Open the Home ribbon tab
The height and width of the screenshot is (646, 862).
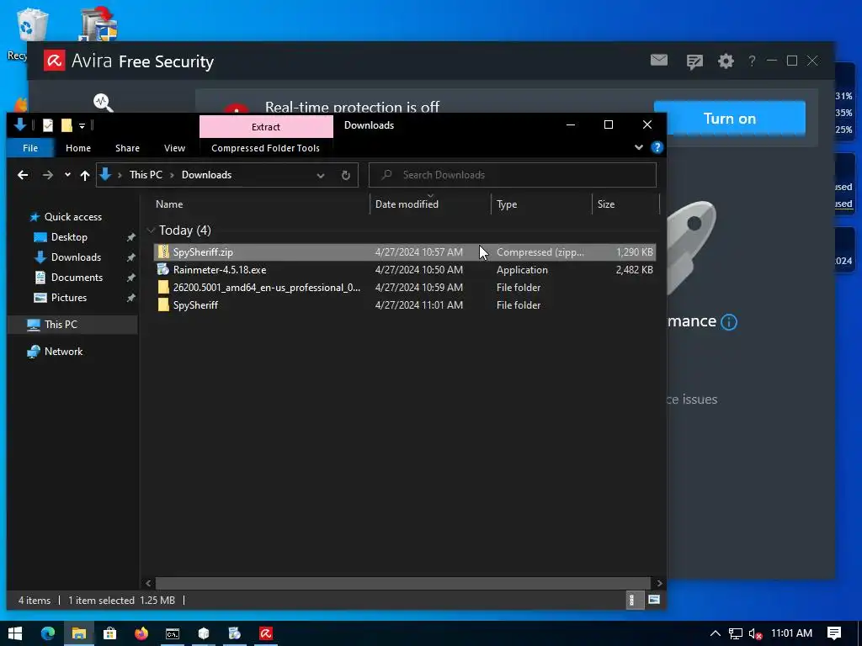[x=78, y=148]
